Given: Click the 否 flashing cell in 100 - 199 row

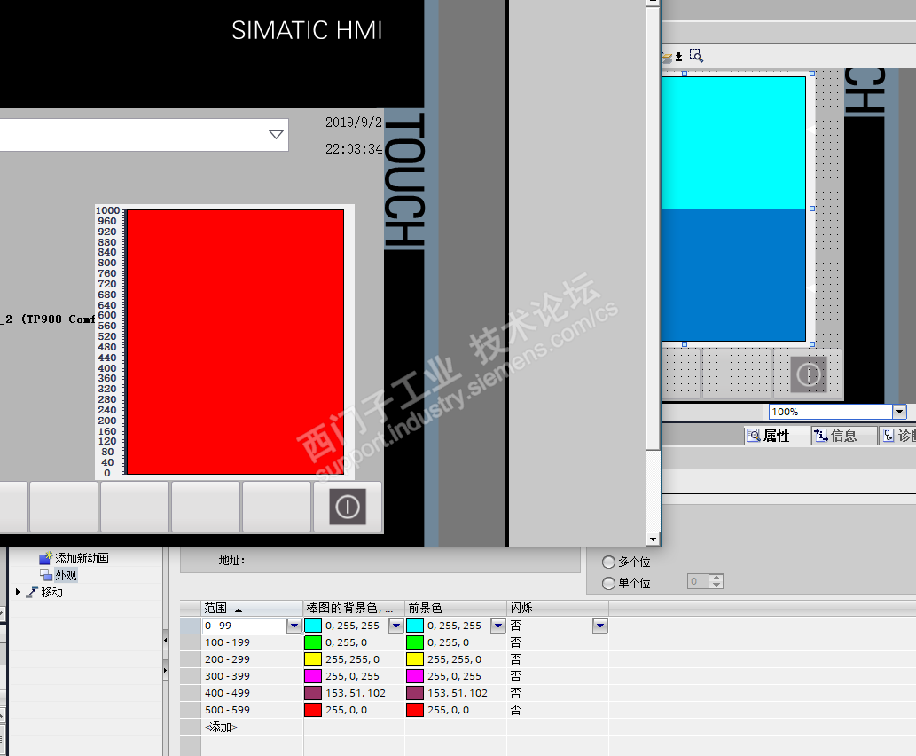Looking at the screenshot, I should pyautogui.click(x=557, y=642).
